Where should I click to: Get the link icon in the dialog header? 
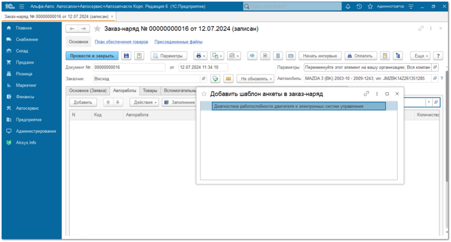click(366, 93)
